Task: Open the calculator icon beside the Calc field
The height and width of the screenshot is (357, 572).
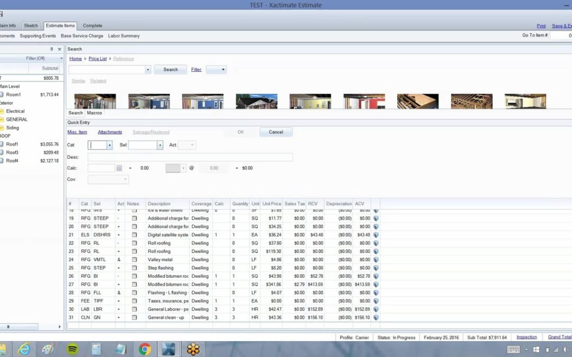Action: point(119,168)
